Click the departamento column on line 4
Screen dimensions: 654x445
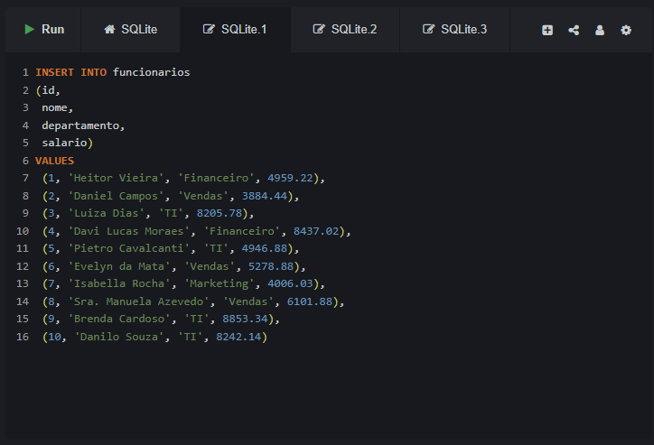80,125
